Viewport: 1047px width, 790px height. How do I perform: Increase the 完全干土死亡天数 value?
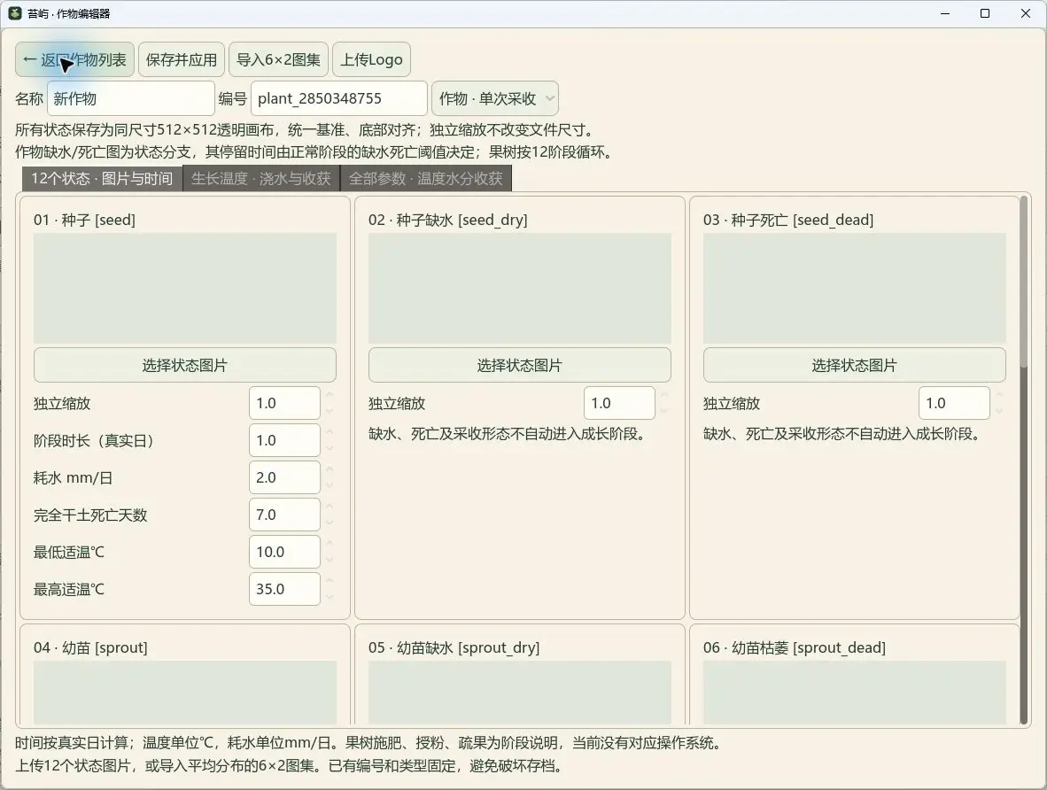330,507
